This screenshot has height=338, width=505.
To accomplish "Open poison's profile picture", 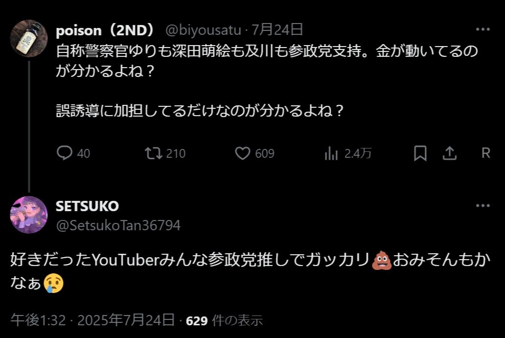I will pyautogui.click(x=29, y=39).
